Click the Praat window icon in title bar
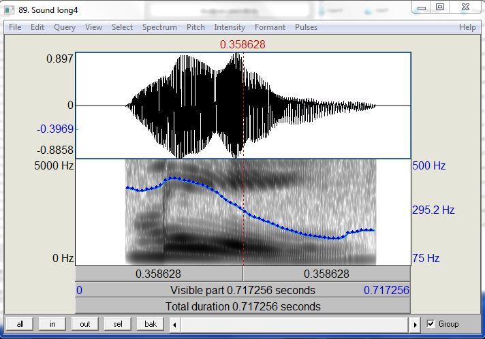 (10, 10)
